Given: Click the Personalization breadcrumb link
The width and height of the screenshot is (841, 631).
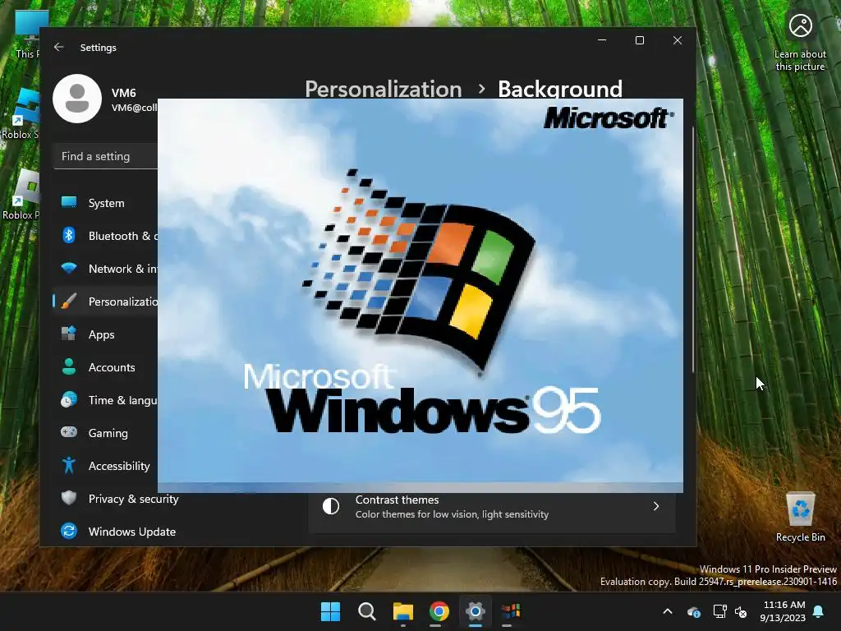Looking at the screenshot, I should [383, 88].
